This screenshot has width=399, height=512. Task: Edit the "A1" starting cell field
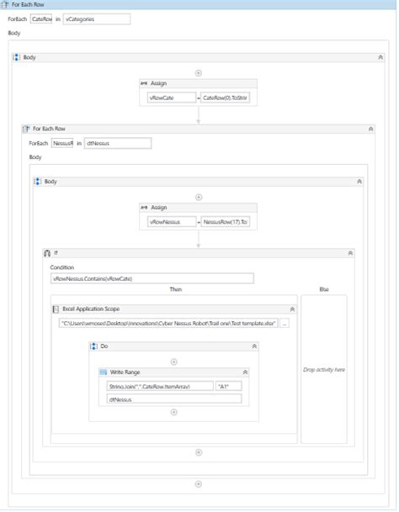point(229,386)
